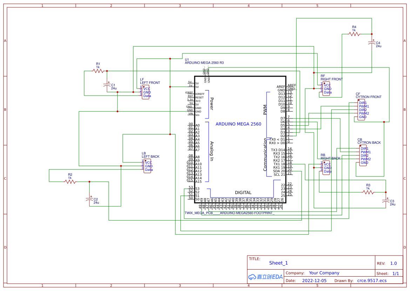The width and height of the screenshot is (410, 291).
Task: Click the PWM section label
Action: 265,110
